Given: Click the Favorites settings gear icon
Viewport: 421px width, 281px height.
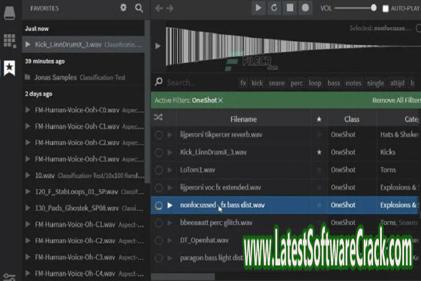Looking at the screenshot, I should (123, 8).
